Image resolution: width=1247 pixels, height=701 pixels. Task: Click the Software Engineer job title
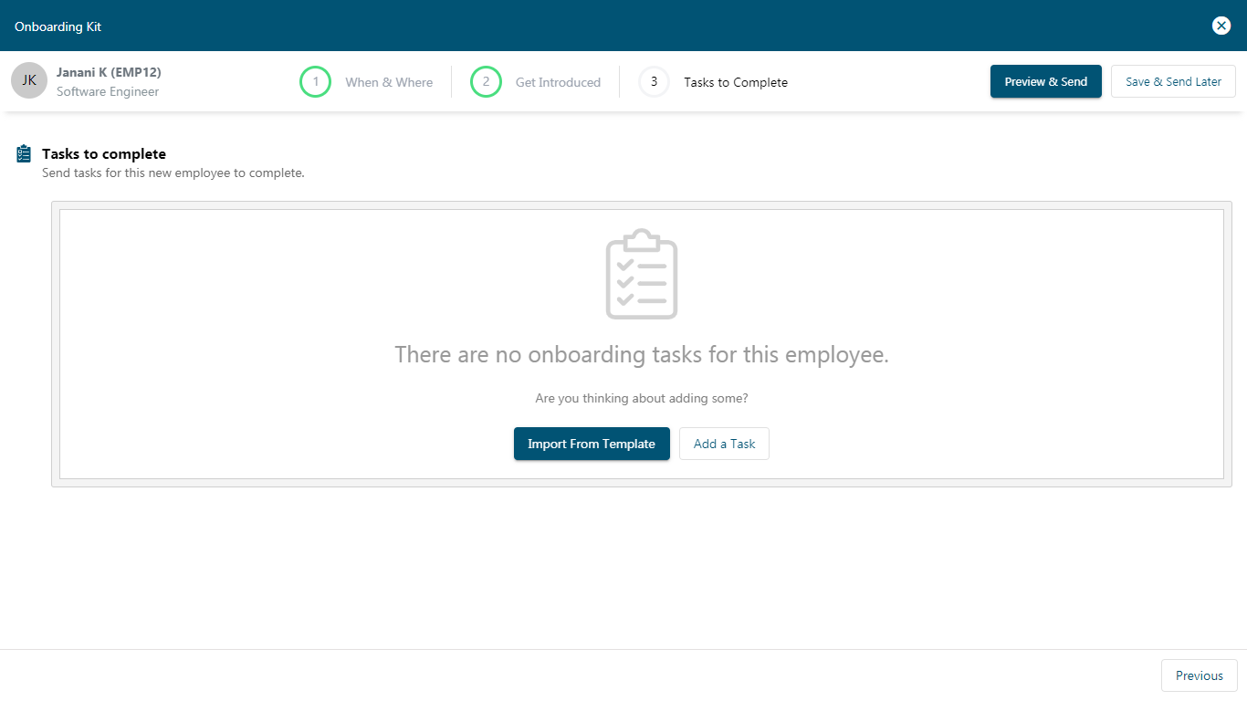point(108,91)
